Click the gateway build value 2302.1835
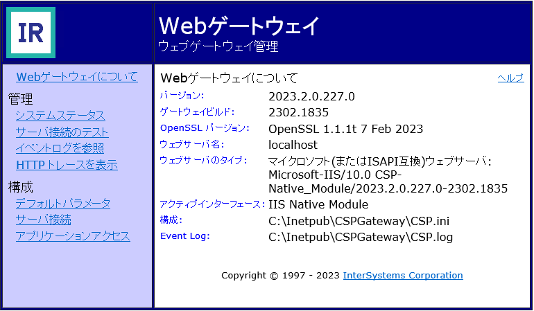Viewport: 534px width, 311px height. pyautogui.click(x=298, y=112)
